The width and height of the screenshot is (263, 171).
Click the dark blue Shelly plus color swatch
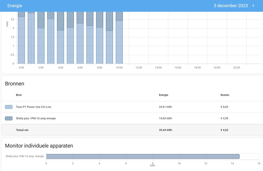[x=9, y=118]
